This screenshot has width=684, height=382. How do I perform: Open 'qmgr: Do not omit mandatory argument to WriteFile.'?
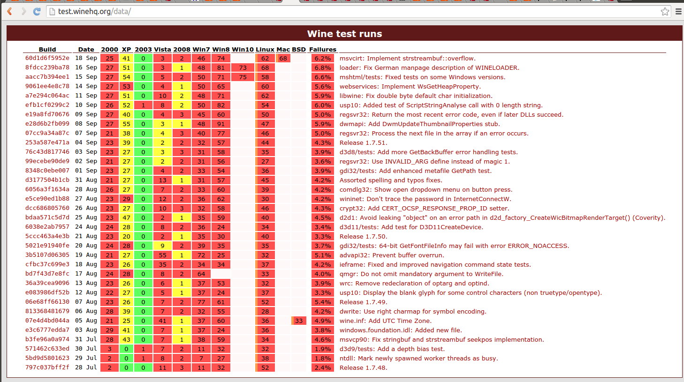pyautogui.click(x=421, y=274)
